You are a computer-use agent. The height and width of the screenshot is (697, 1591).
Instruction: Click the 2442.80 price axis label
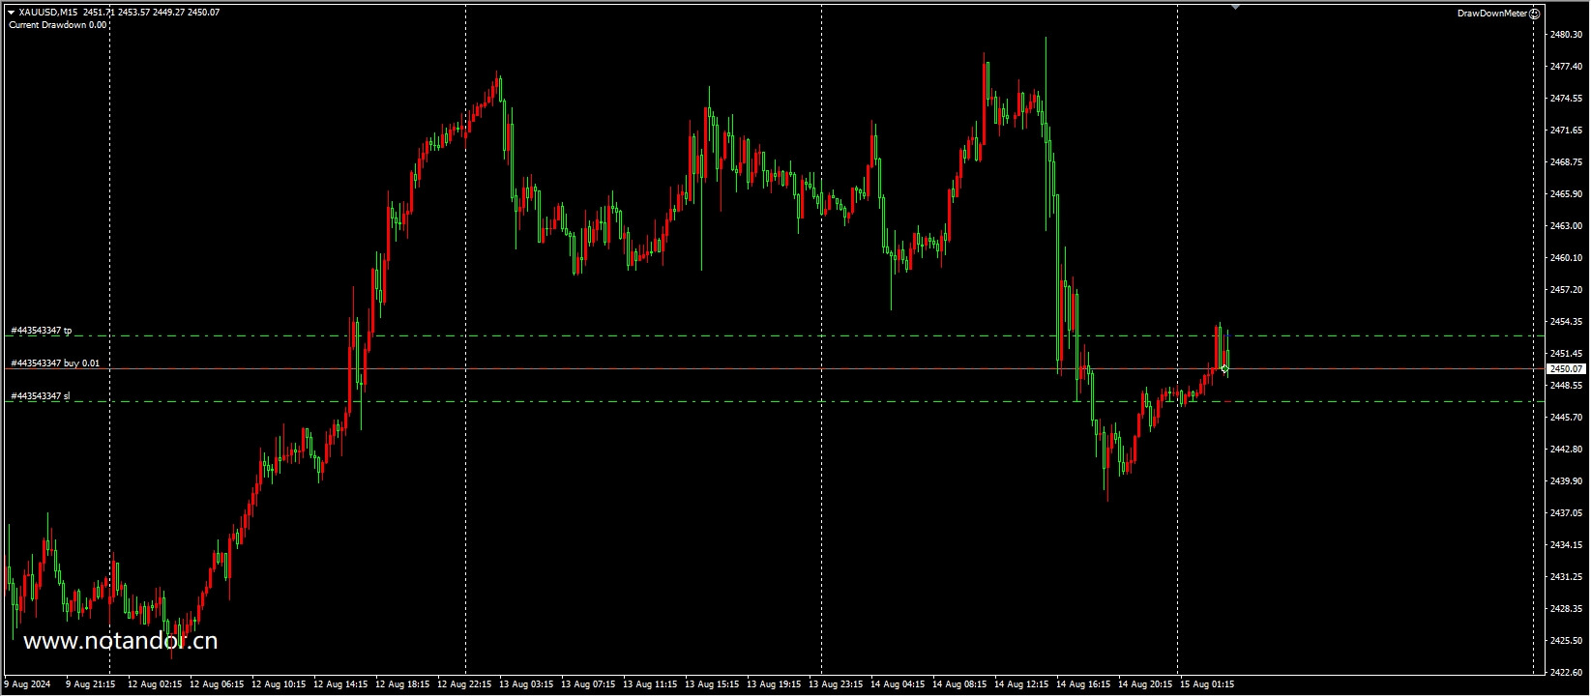[1566, 450]
